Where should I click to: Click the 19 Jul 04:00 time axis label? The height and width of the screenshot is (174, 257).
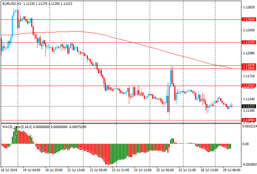(x=32, y=170)
